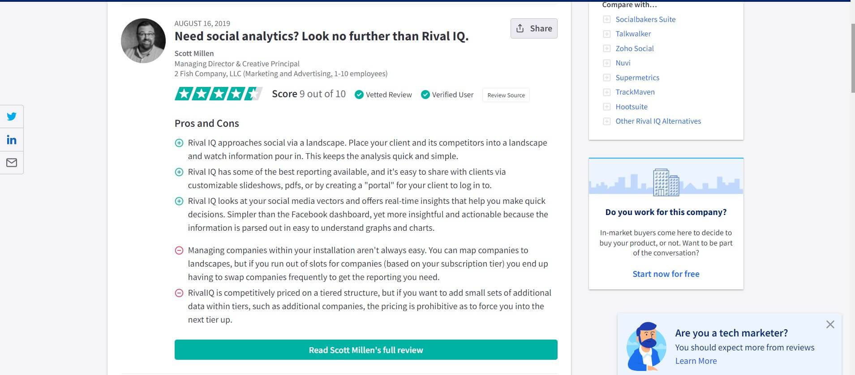This screenshot has height=375, width=855.
Task: Click the Verified User checkmark badge
Action: pyautogui.click(x=447, y=95)
